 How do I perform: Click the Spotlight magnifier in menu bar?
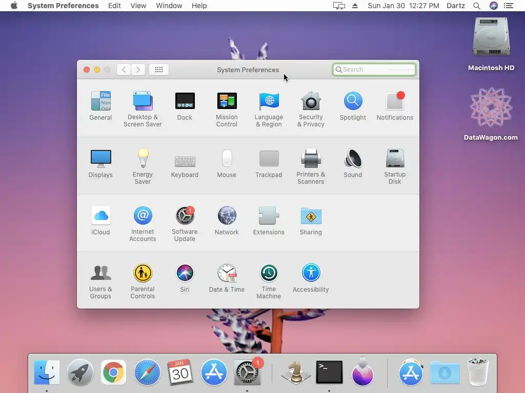(477, 6)
